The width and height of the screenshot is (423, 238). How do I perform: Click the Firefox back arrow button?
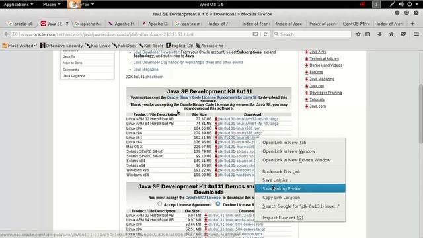(x=7, y=34)
